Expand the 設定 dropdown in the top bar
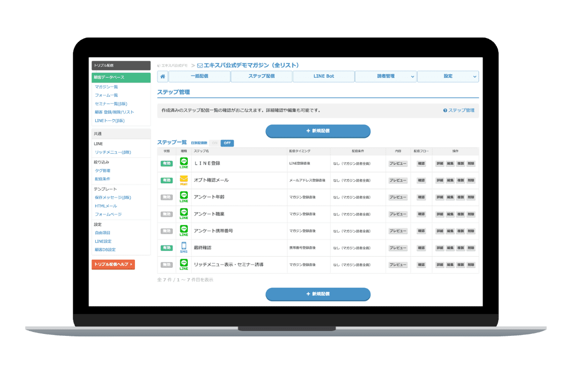This screenshot has width=572, height=374. [448, 76]
